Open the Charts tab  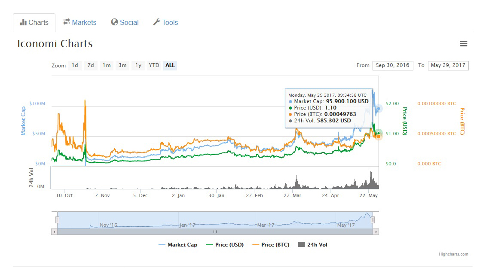coord(34,22)
